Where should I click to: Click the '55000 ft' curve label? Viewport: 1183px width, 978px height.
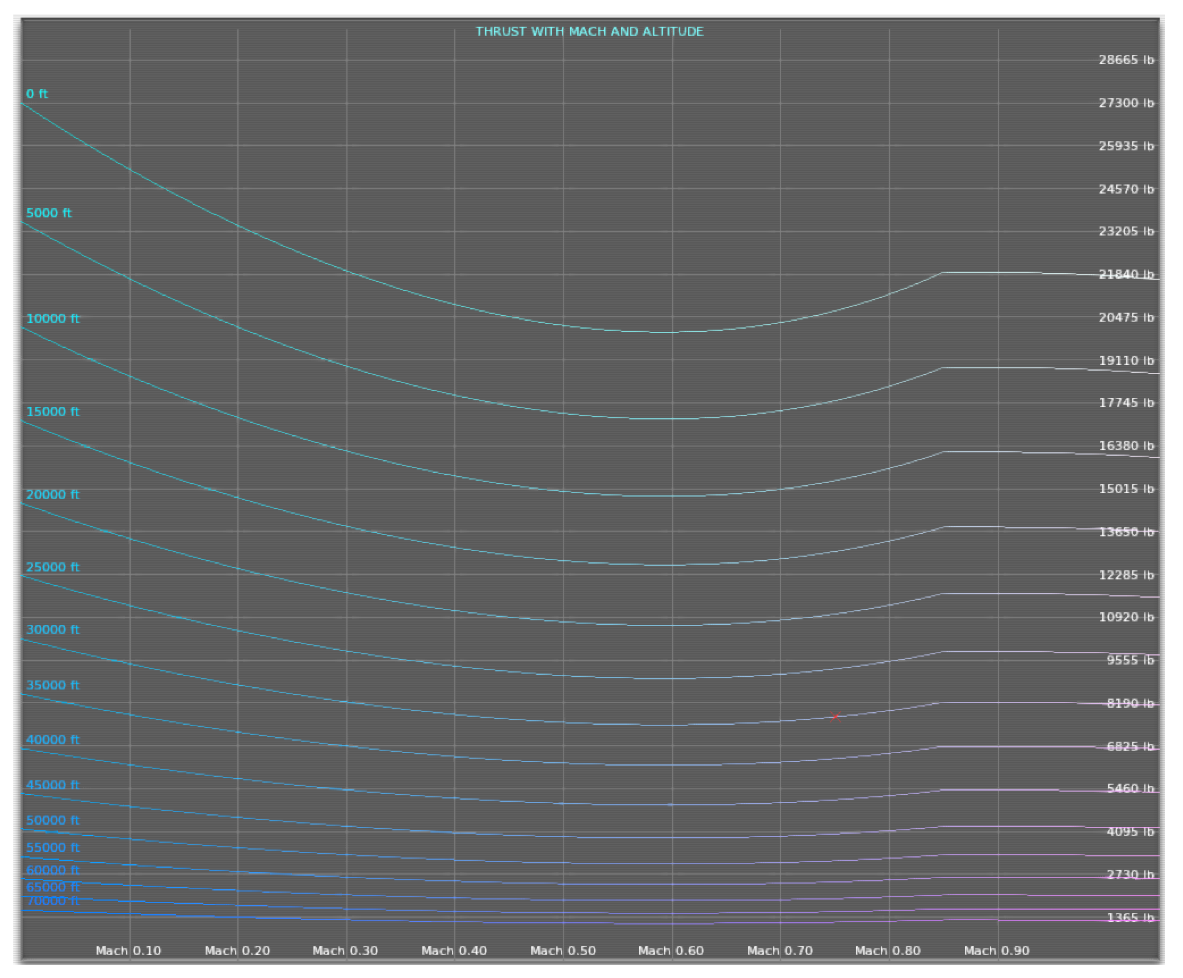point(52,847)
